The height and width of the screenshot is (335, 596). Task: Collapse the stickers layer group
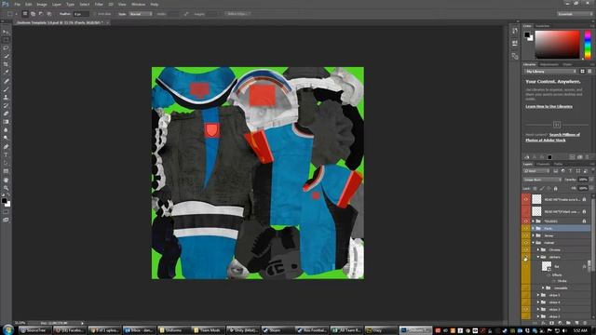coord(538,257)
